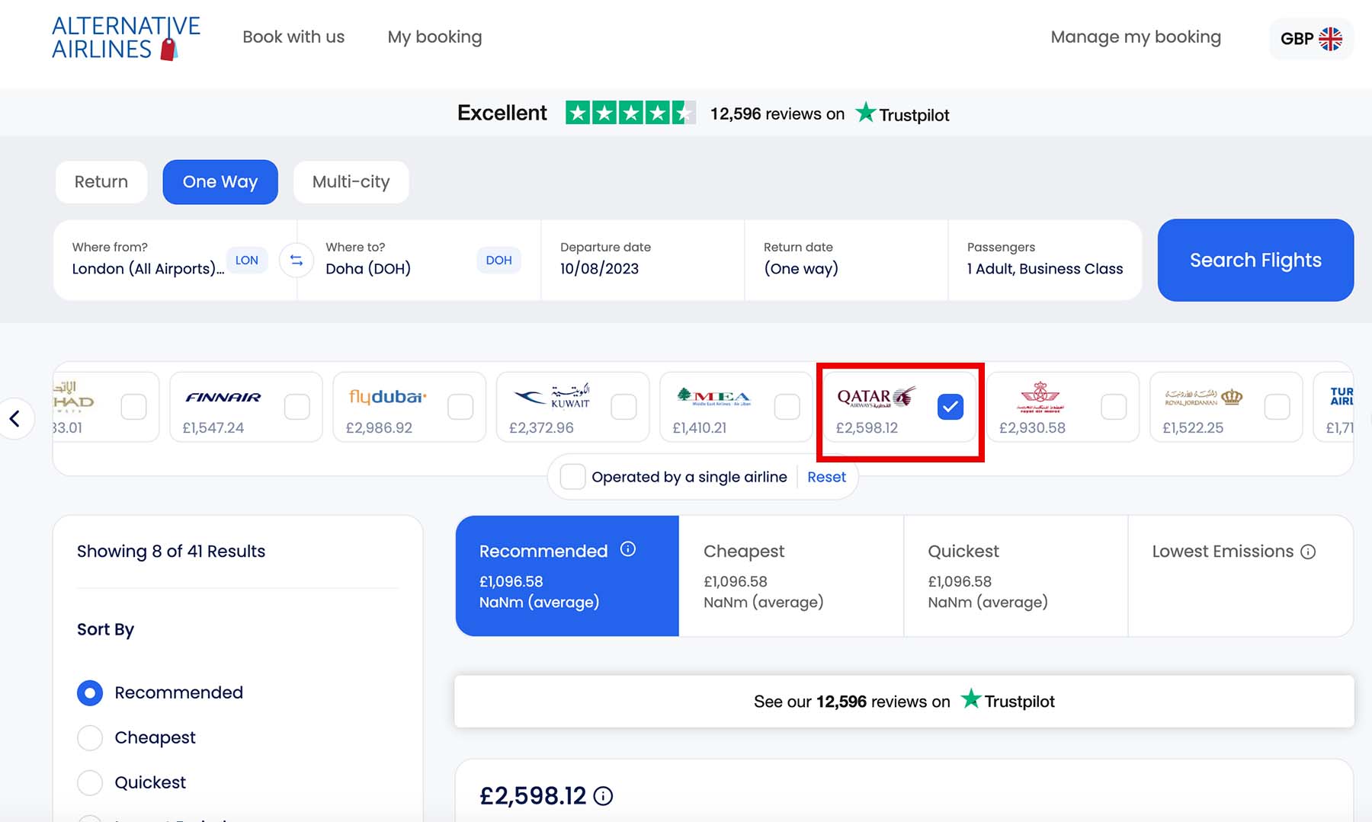Click info icon next to £2,598.12 price
The height and width of the screenshot is (822, 1372).
(x=603, y=796)
